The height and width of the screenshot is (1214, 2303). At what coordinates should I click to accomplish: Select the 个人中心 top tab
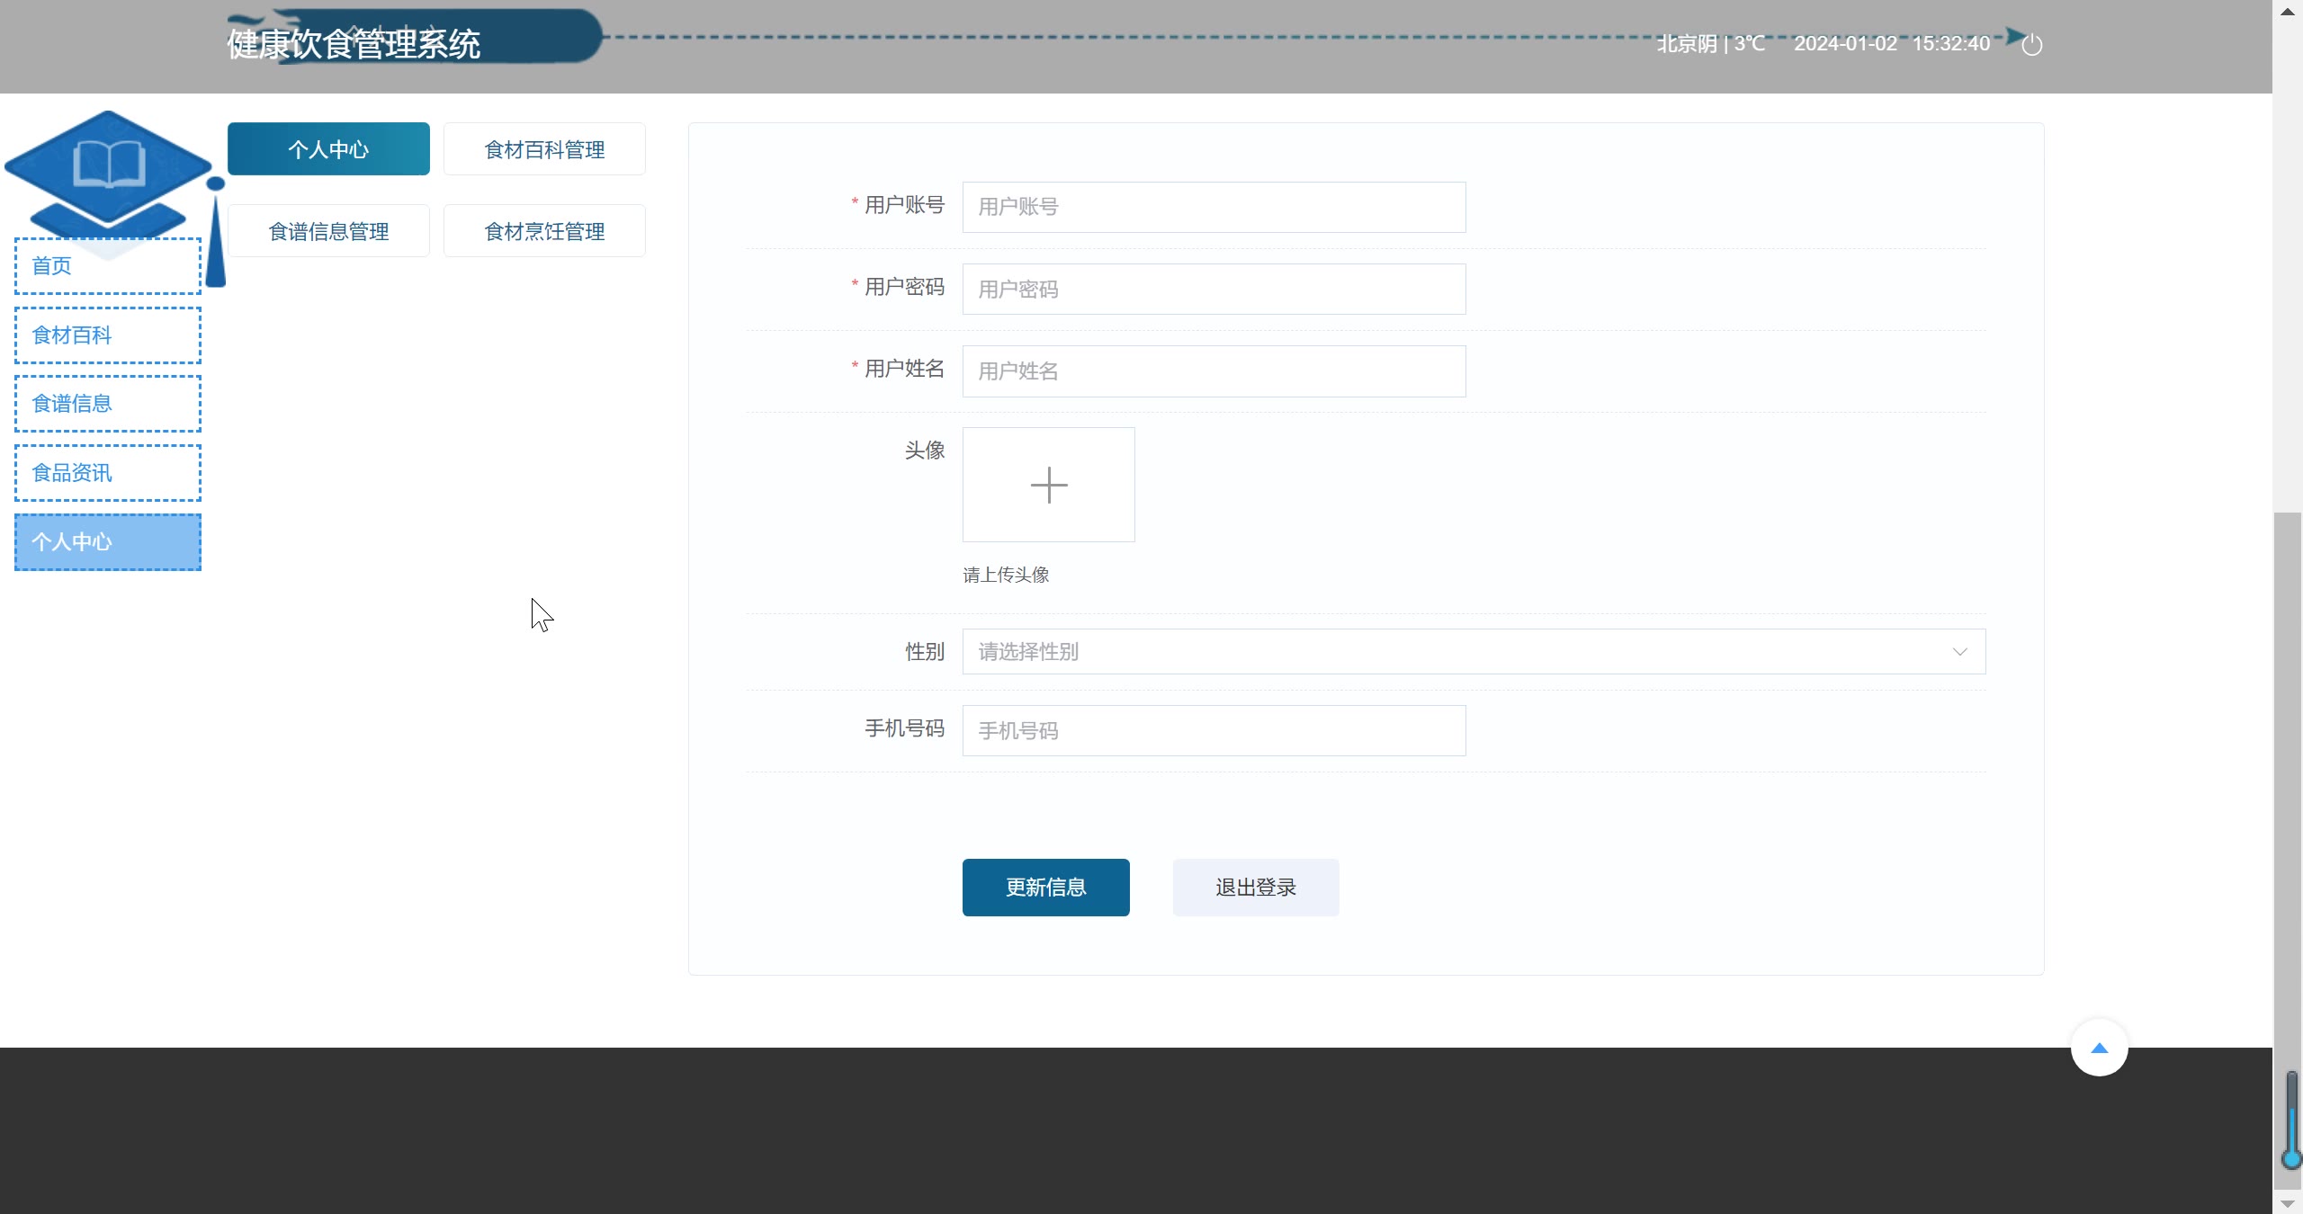(x=328, y=149)
